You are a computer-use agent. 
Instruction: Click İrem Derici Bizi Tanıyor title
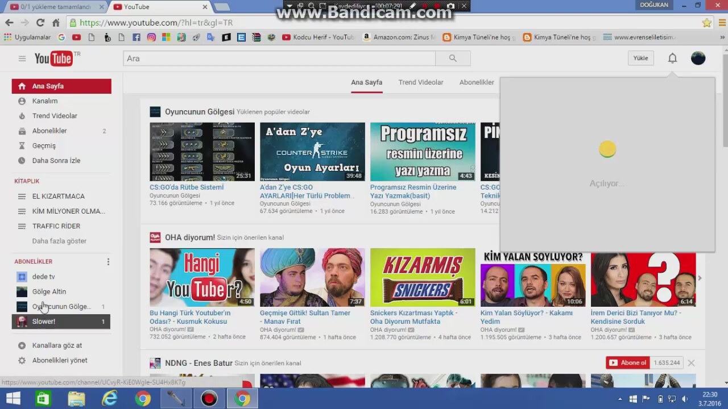(636, 317)
